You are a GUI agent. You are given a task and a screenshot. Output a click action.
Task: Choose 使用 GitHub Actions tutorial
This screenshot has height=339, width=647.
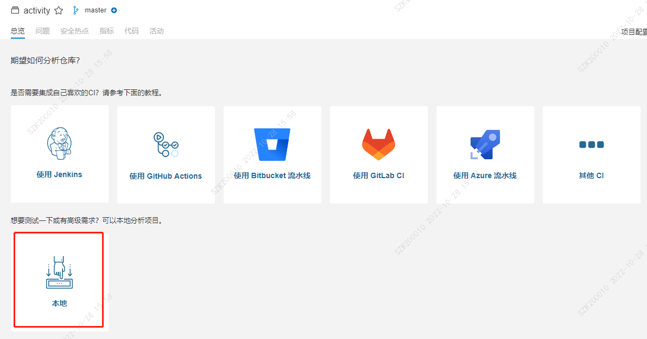pyautogui.click(x=166, y=176)
